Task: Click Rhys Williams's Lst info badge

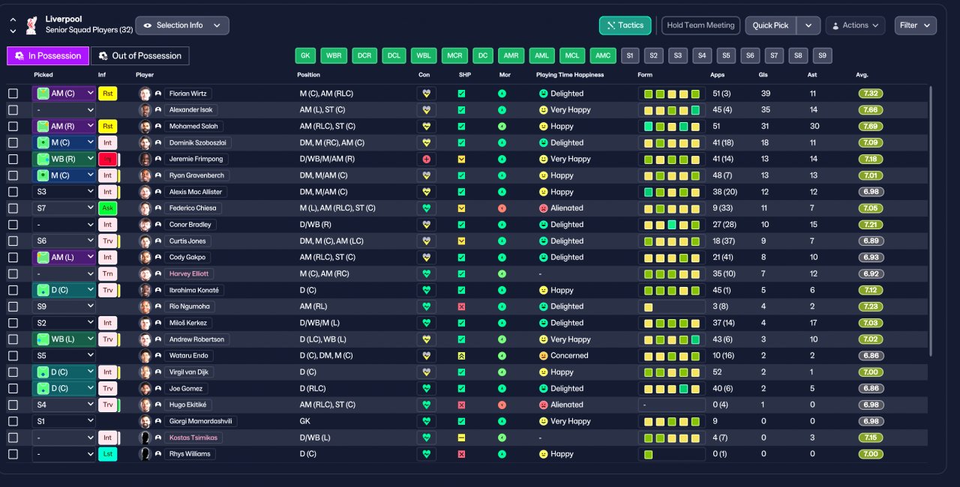Action: (x=107, y=454)
